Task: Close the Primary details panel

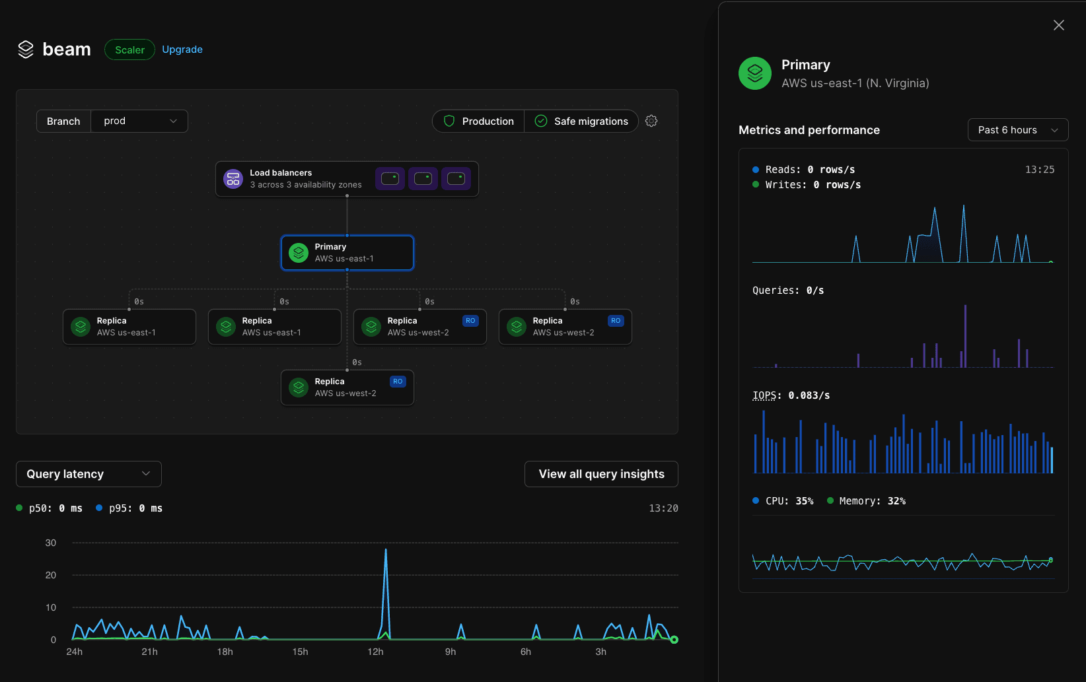Action: point(1059,25)
